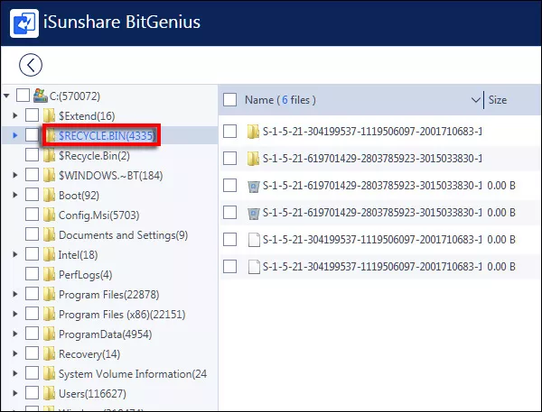Click the Program Files(22878) folder icon
This screenshot has width=542, height=412.
tap(49, 294)
